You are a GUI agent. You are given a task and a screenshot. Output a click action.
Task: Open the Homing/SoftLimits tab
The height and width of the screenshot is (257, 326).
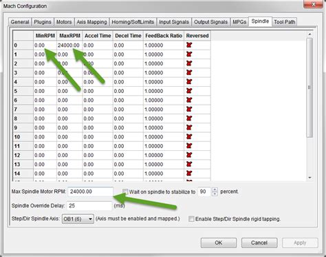click(133, 22)
